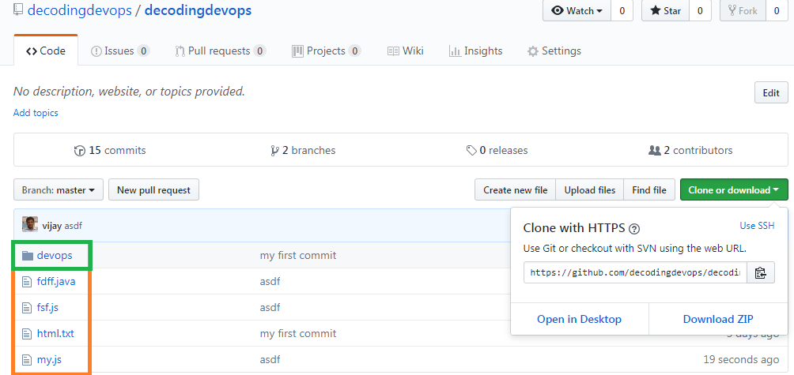Click the file icon beside html.txt
794x375 pixels.
pyautogui.click(x=27, y=334)
